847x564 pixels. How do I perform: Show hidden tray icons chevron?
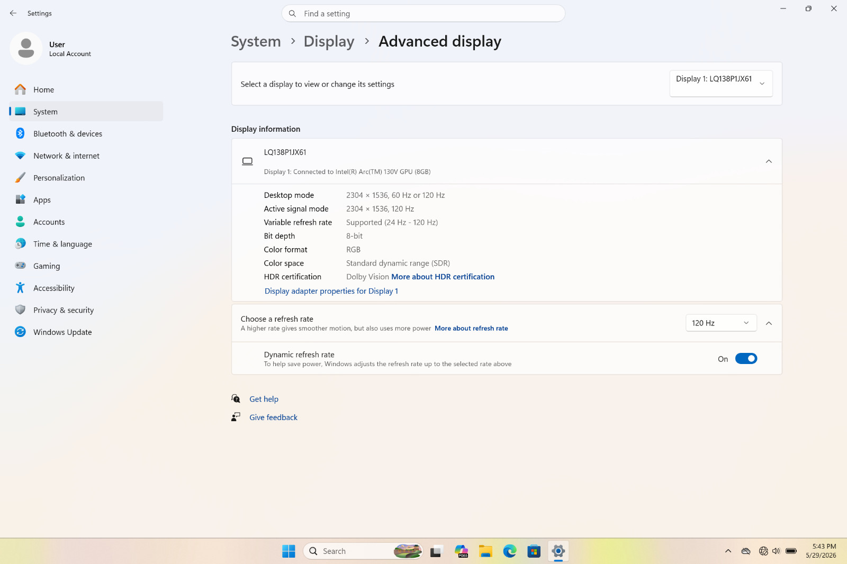click(728, 551)
